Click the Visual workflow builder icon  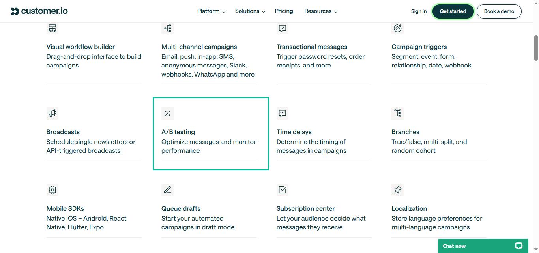[x=52, y=28]
